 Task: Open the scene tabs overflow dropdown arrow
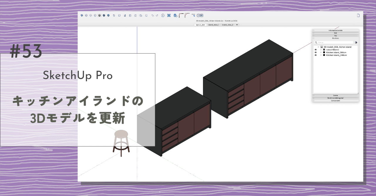coord(237,25)
